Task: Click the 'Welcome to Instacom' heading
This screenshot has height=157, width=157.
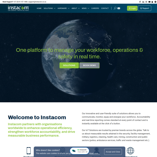Action: 37,117
